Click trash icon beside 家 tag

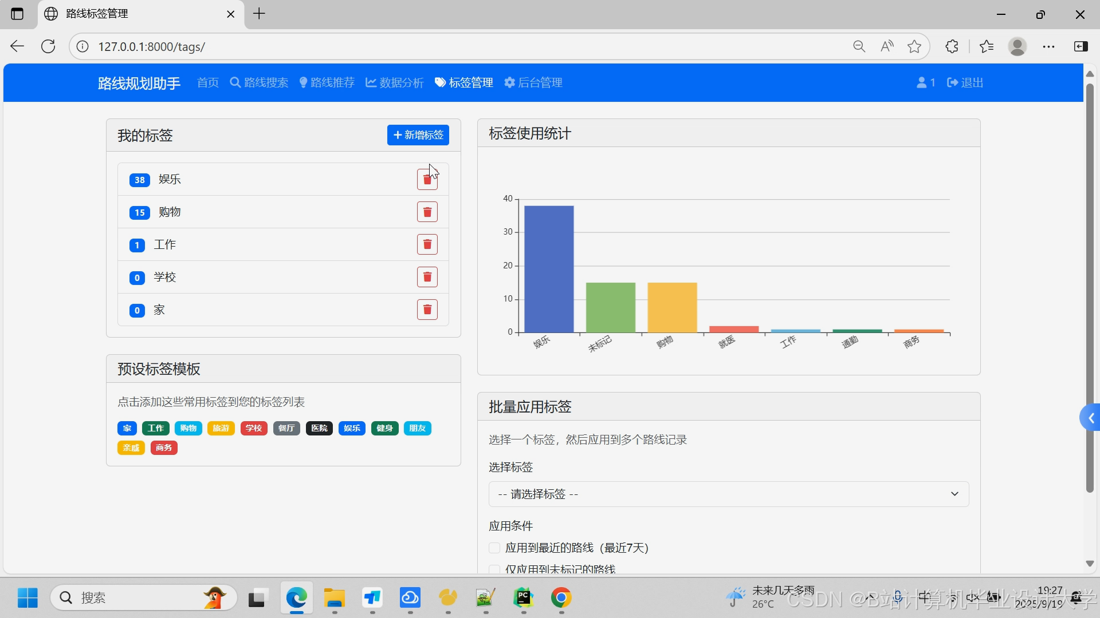[427, 310]
